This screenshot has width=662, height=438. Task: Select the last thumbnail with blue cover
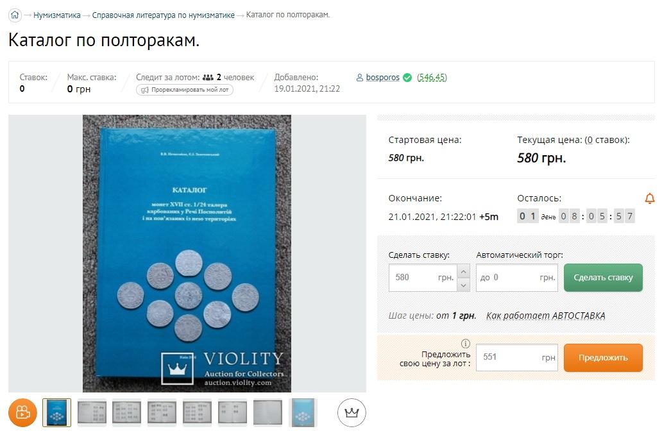click(303, 412)
